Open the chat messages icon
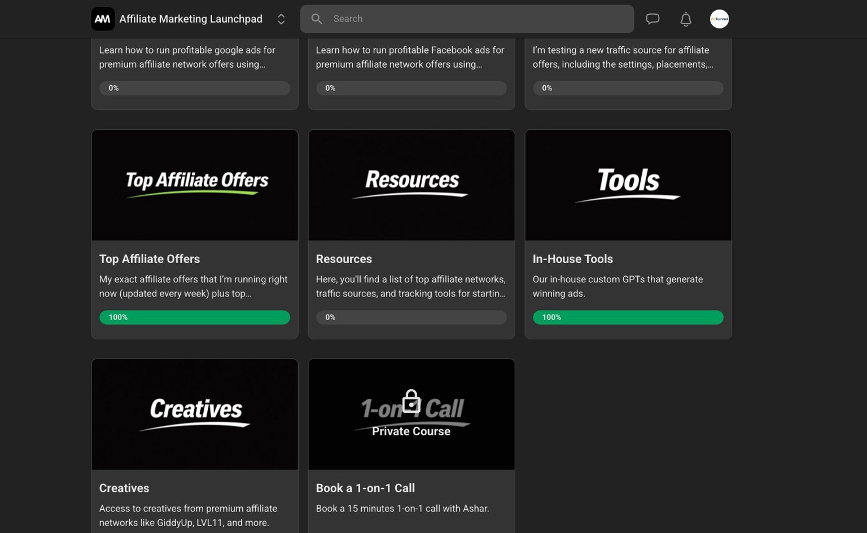Screen dimensions: 867x533 (653, 19)
